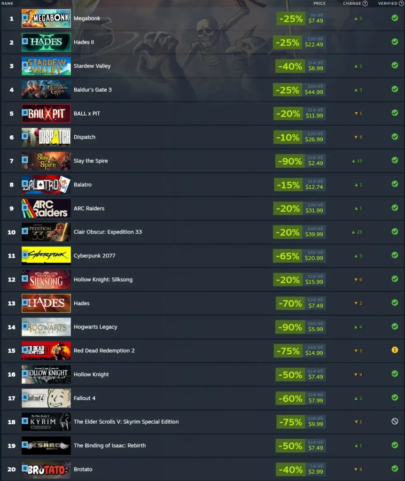405x481 pixels.
Task: Open the ARC Raiders row
Action: click(x=202, y=208)
